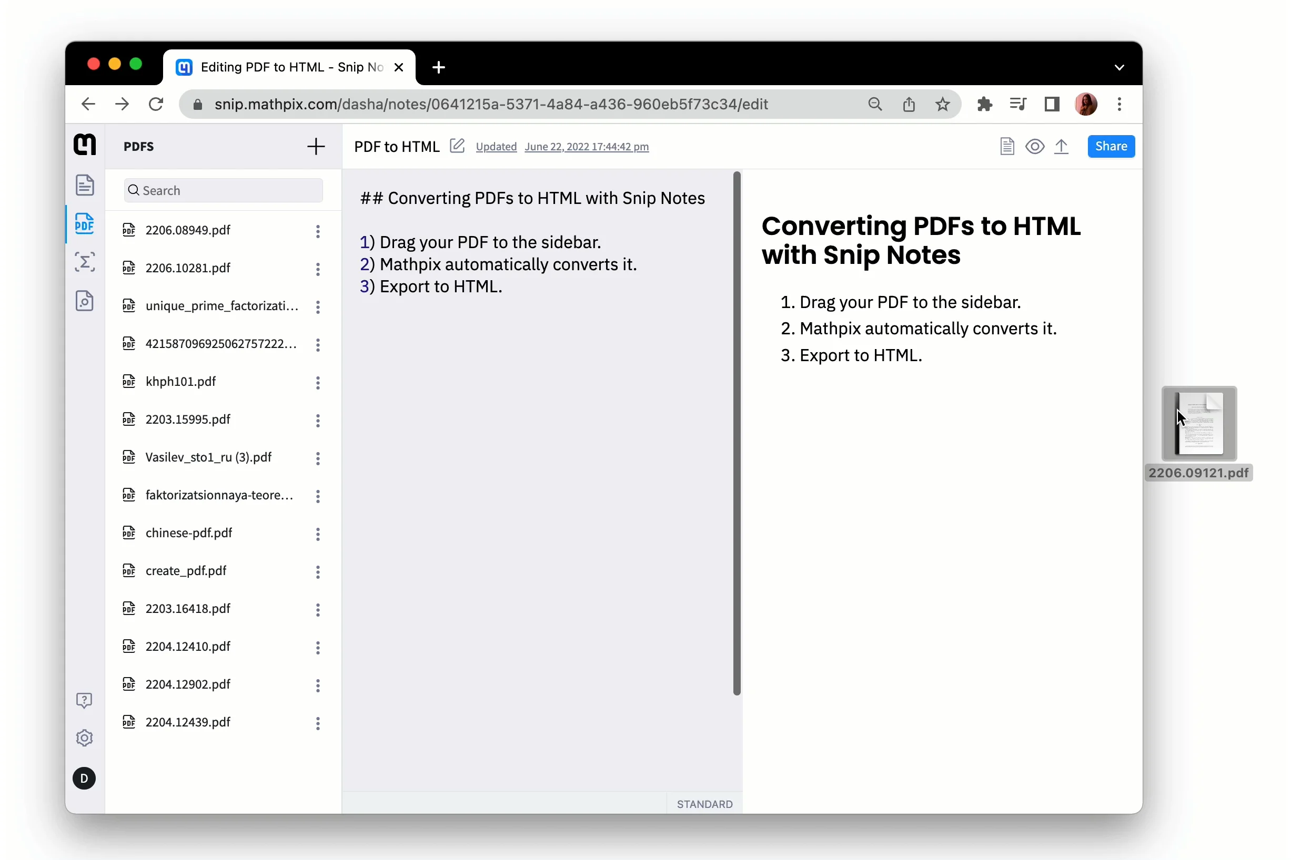
Task: Toggle browser side panel icon
Action: 1052,104
